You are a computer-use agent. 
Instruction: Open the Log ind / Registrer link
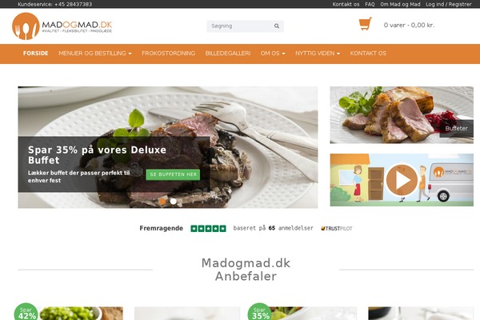(449, 4)
